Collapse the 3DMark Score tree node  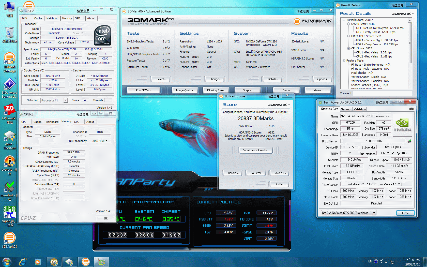coord(344,20)
